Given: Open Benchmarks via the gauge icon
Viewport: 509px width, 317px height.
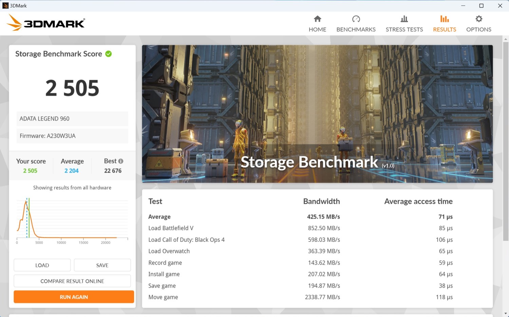Looking at the screenshot, I should click(356, 19).
